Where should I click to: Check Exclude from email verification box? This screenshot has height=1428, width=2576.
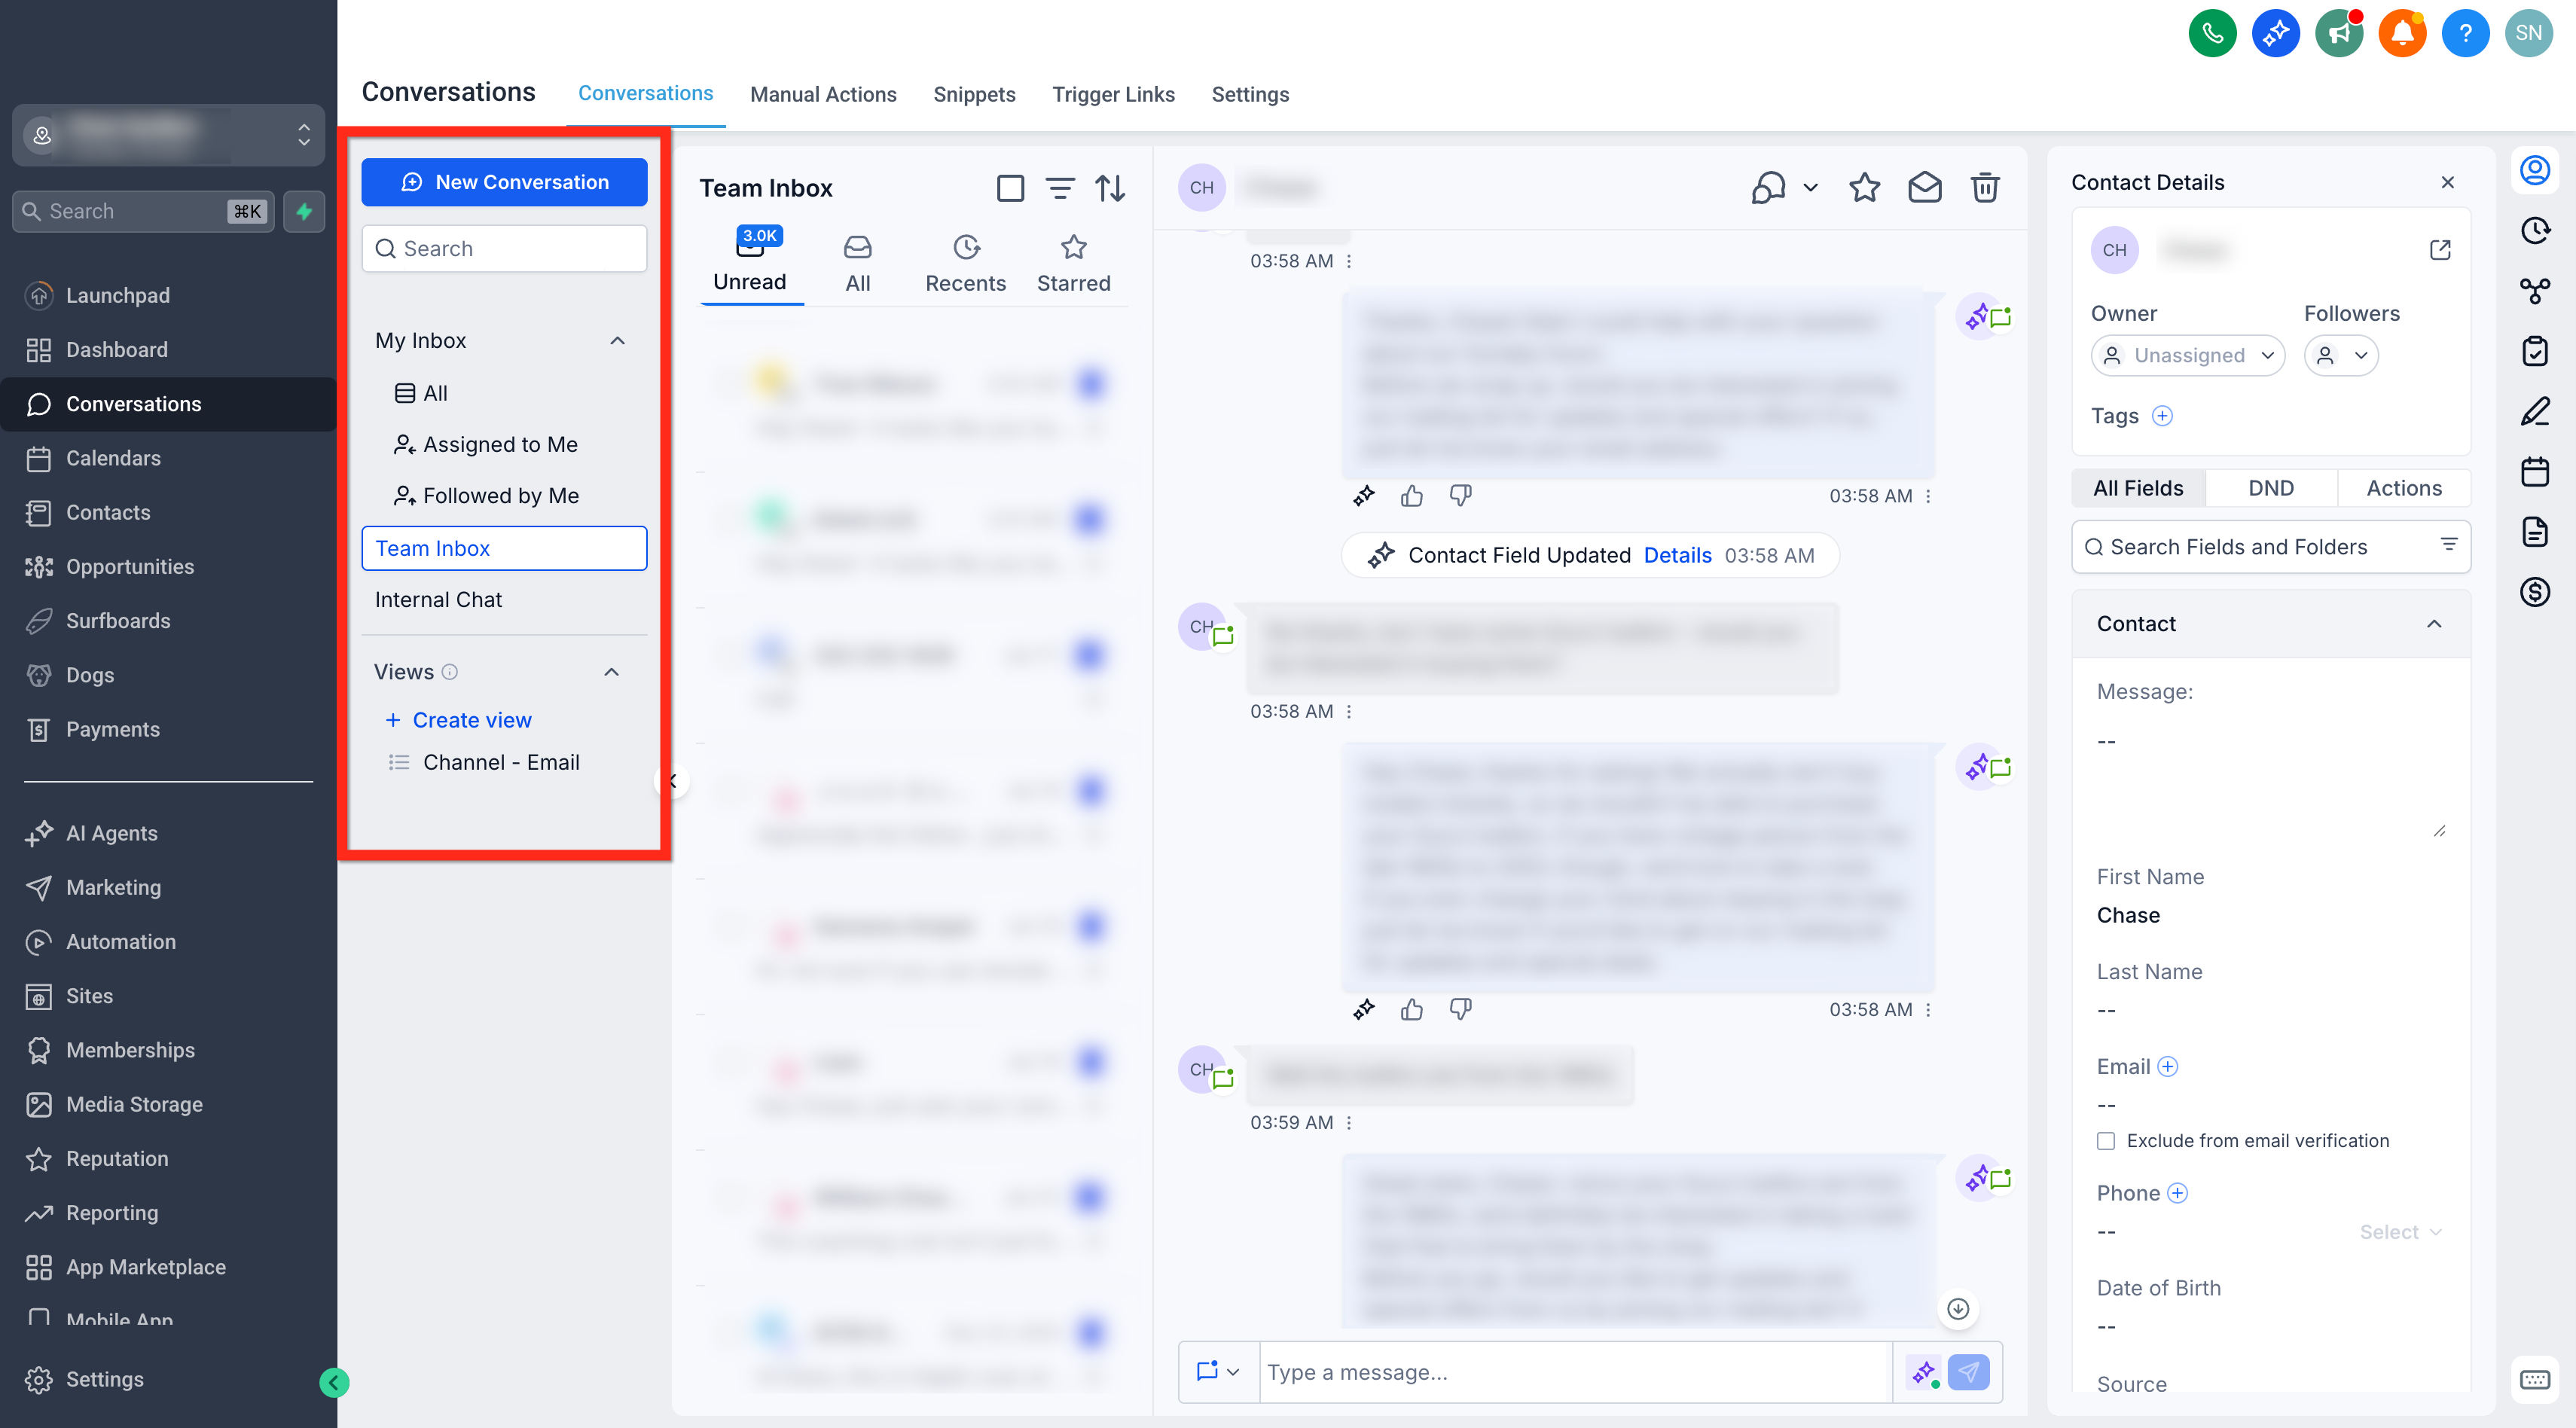coord(2106,1141)
